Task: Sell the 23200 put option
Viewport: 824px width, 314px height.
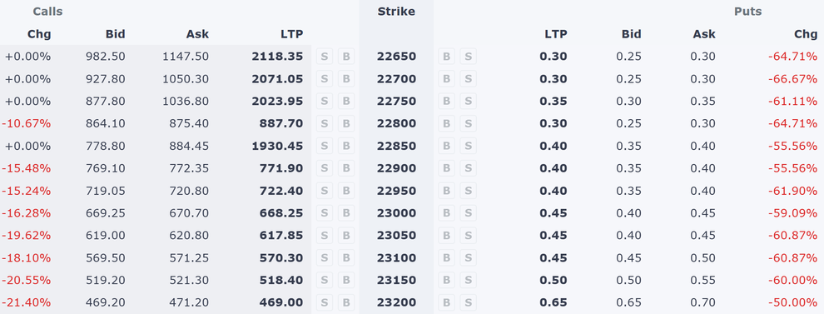Action: 469,302
